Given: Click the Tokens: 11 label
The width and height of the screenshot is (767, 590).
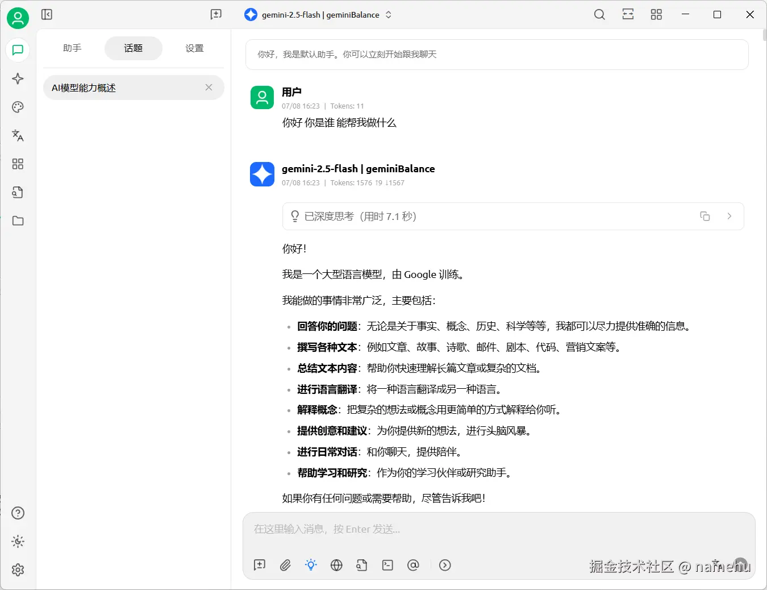Looking at the screenshot, I should tap(347, 106).
